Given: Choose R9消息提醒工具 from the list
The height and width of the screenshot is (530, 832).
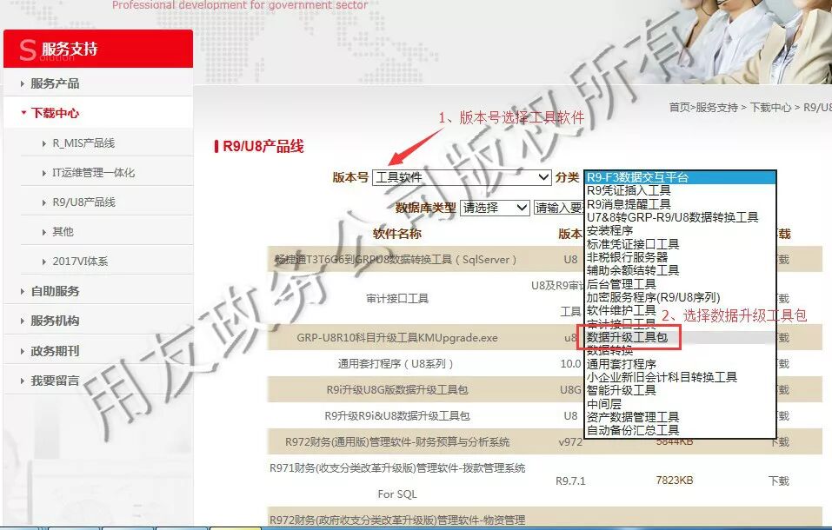Looking at the screenshot, I should pos(629,203).
